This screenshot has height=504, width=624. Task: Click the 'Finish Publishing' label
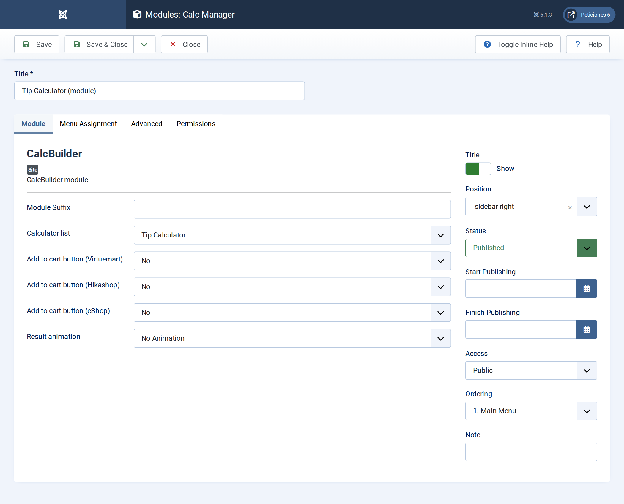(493, 313)
